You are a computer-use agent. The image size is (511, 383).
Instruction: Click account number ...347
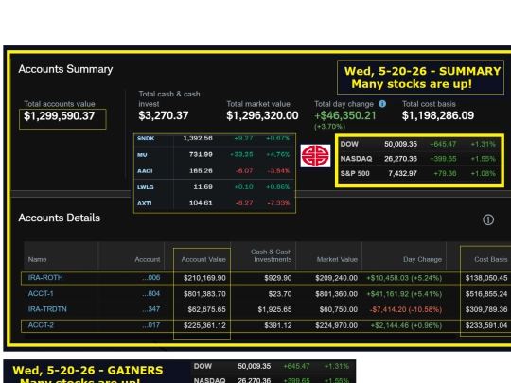coord(151,309)
